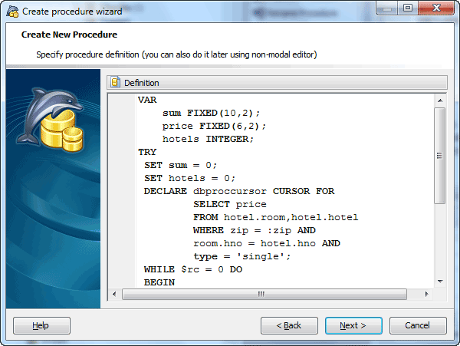Click the vertical scrollbar up arrow

pos(439,100)
